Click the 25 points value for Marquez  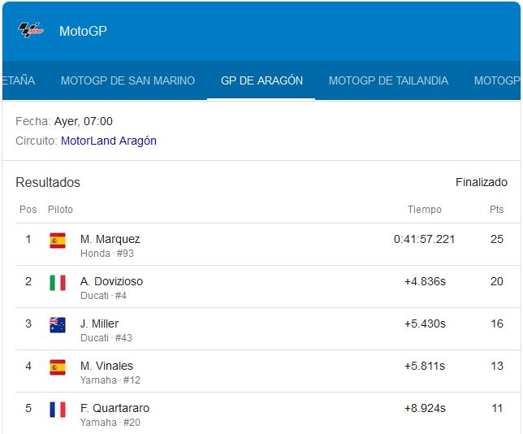[x=497, y=239]
